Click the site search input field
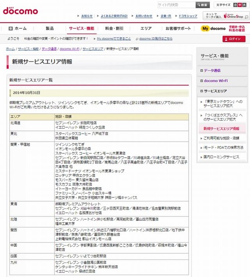Image resolution: width=250 pixels, height=277 pixels. coord(177,5)
